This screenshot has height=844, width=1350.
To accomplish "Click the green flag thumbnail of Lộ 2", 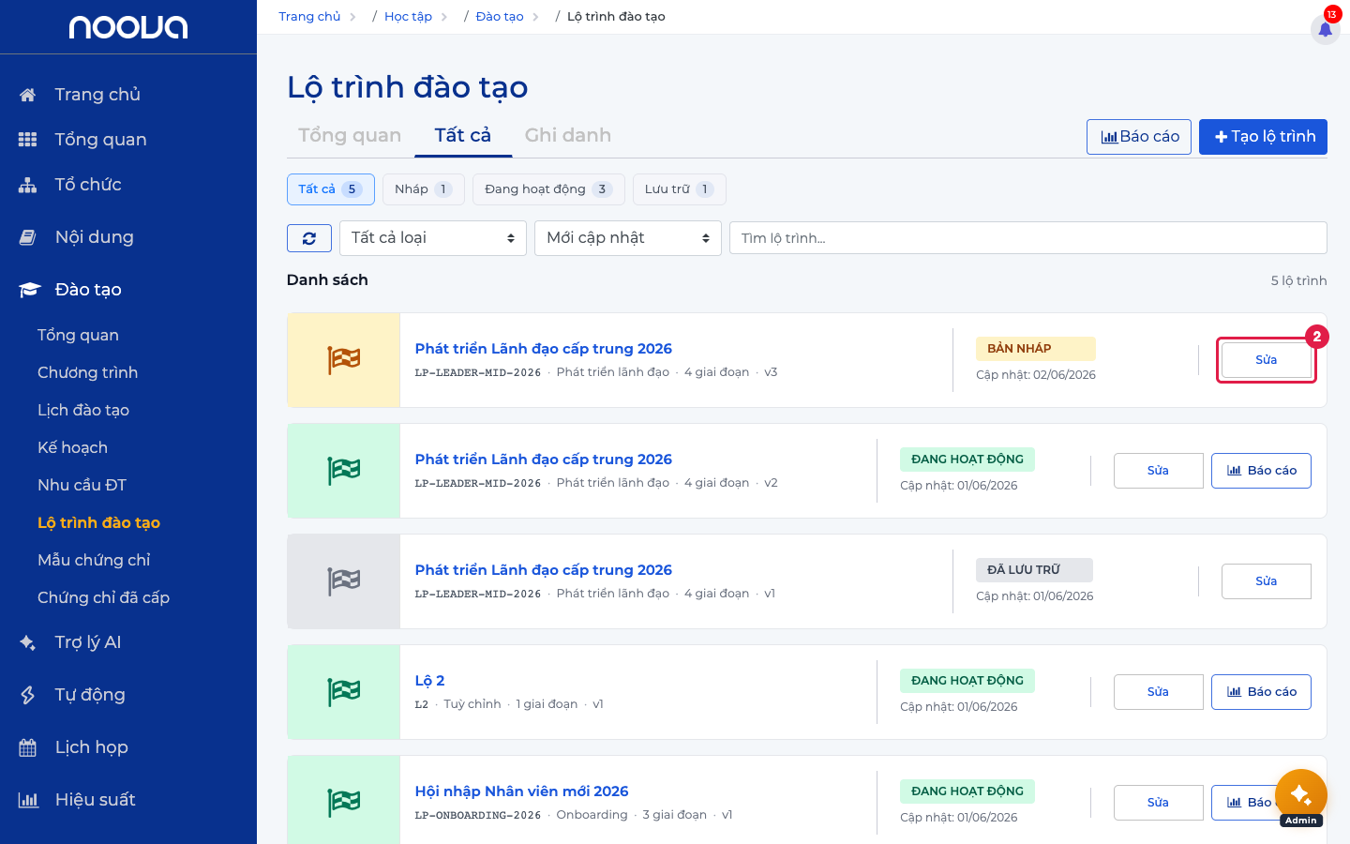I will pos(344,692).
